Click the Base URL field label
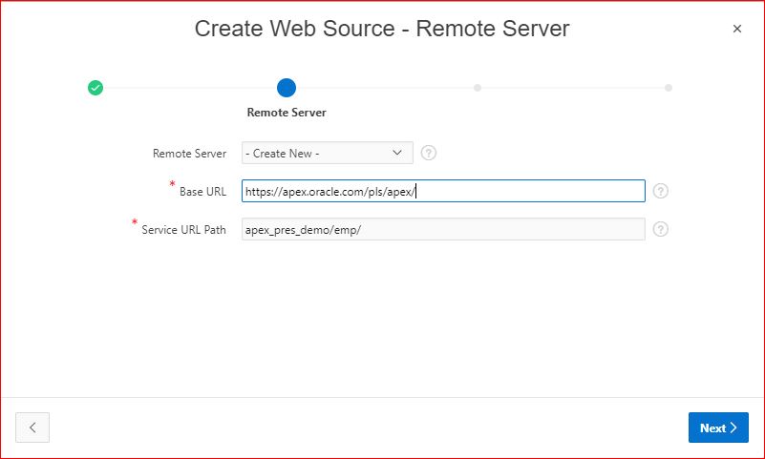 coord(202,192)
